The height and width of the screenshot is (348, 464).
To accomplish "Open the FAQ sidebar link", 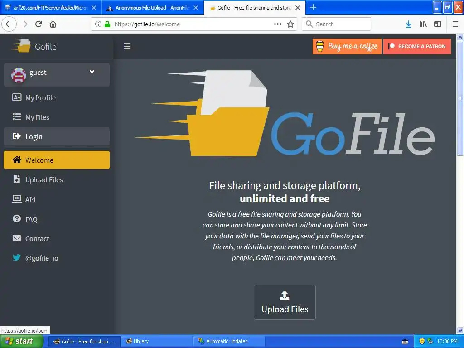I will (x=57, y=219).
